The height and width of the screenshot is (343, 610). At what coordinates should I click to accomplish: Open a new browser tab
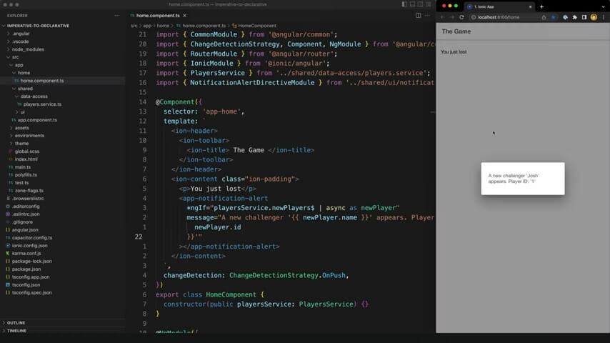click(x=541, y=6)
